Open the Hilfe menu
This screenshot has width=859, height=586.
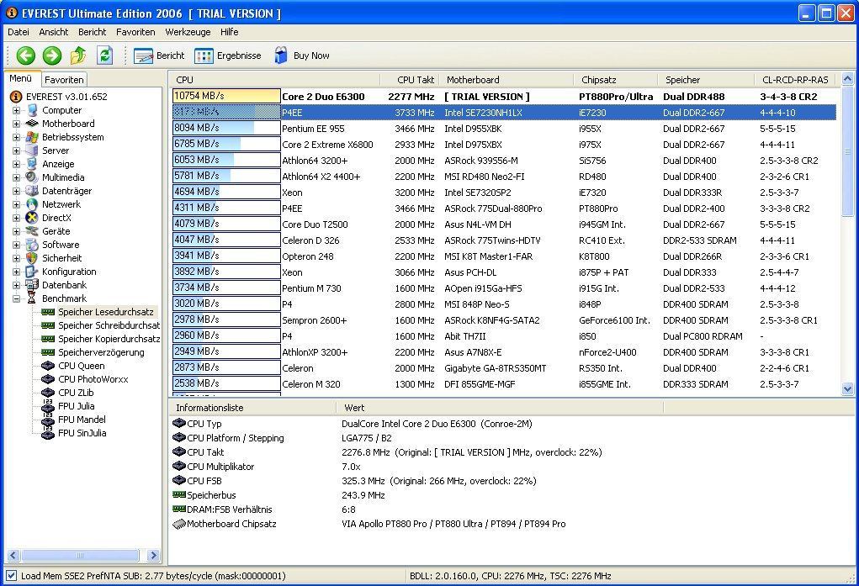coord(229,32)
